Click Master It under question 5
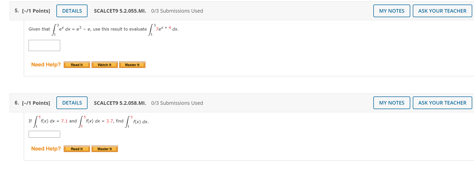Viewport: 474px width, 176px height. 132,65
